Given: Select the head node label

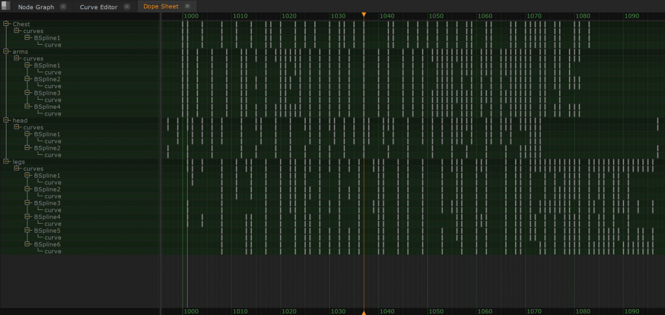Looking at the screenshot, I should (20, 120).
